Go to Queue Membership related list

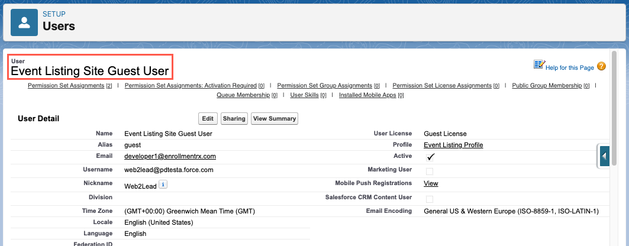pos(243,95)
